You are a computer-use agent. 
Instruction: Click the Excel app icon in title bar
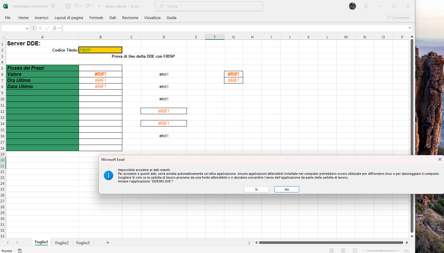click(x=5, y=6)
